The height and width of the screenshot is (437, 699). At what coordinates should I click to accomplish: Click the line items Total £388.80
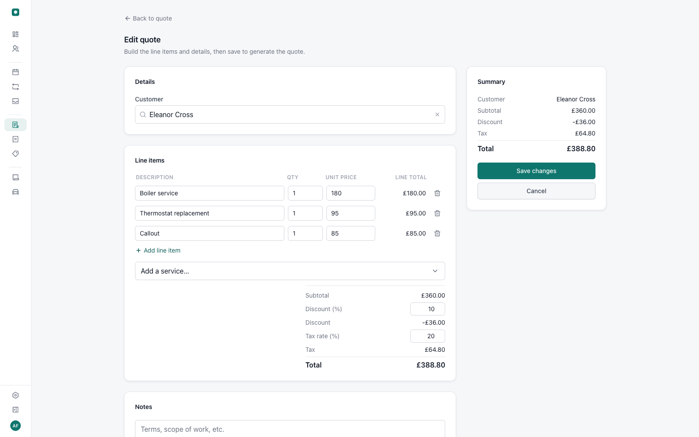431,365
